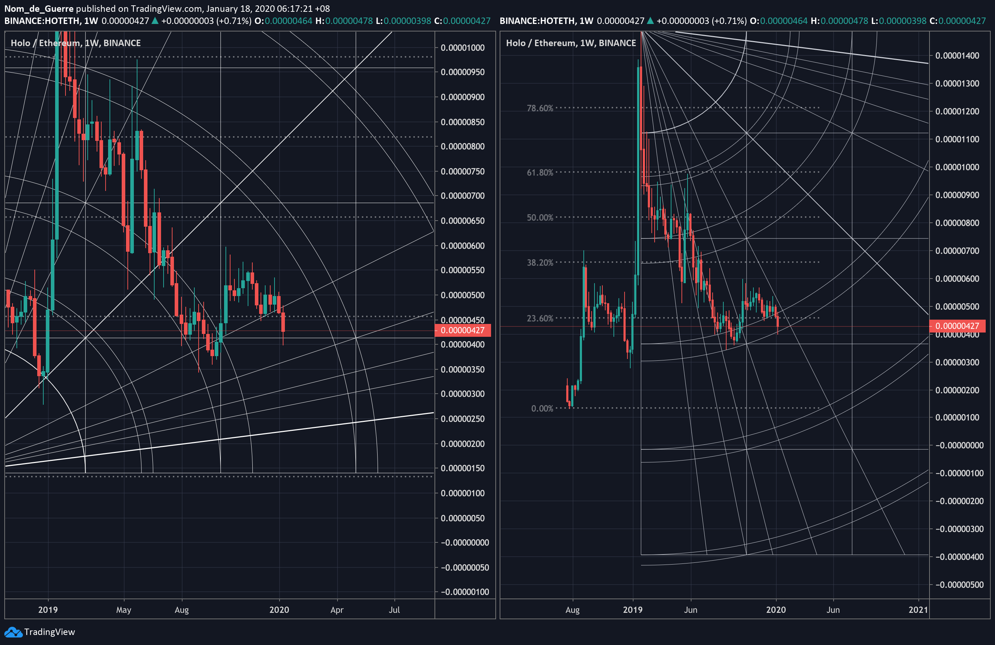The width and height of the screenshot is (995, 645).
Task: Click the green up-triangle in left chart header
Action: [x=155, y=21]
